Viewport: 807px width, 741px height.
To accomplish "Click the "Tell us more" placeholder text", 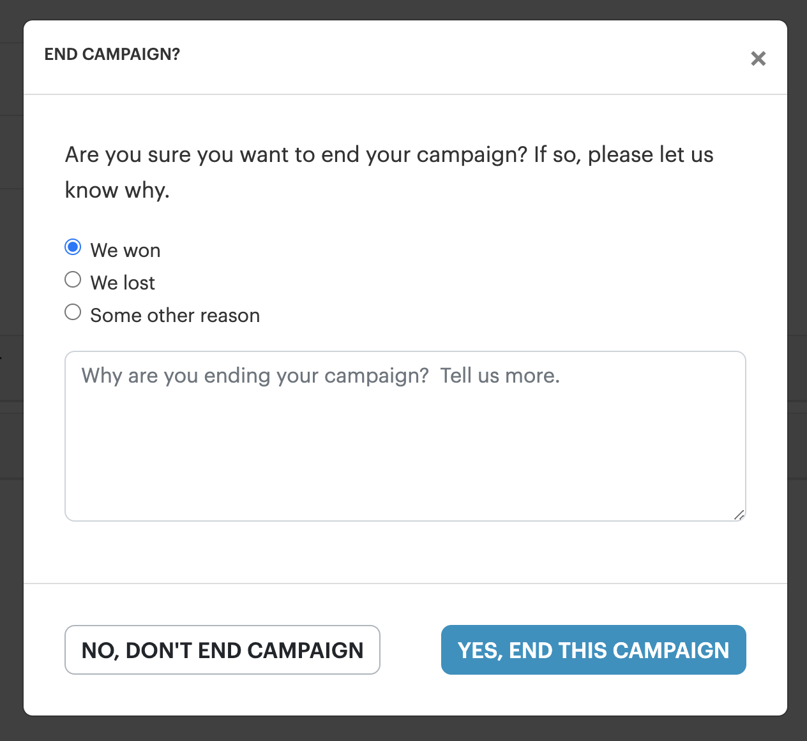I will click(x=500, y=376).
